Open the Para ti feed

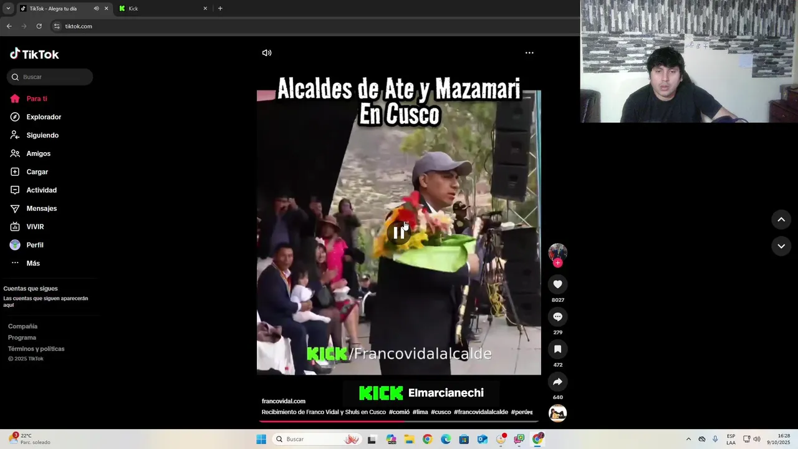click(29, 99)
